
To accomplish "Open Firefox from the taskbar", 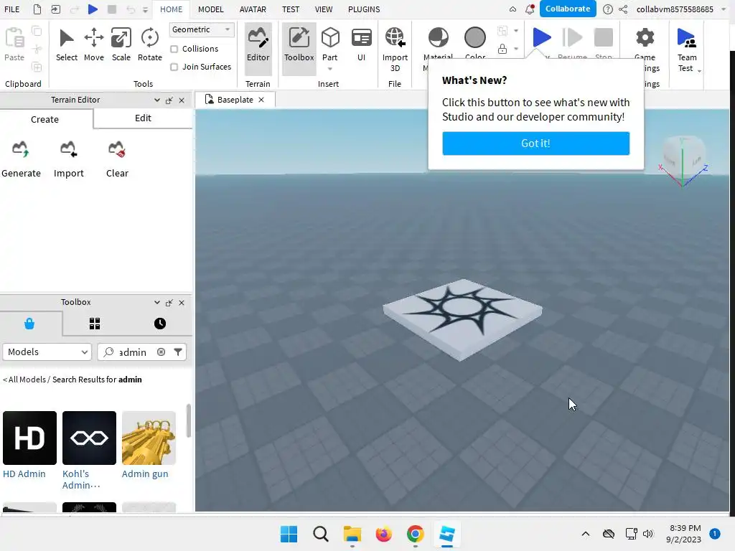I will [x=383, y=534].
